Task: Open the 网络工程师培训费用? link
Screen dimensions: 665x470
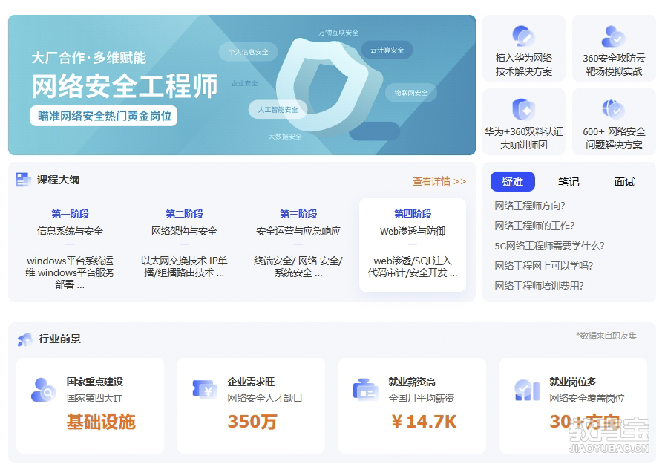Action: [x=539, y=286]
